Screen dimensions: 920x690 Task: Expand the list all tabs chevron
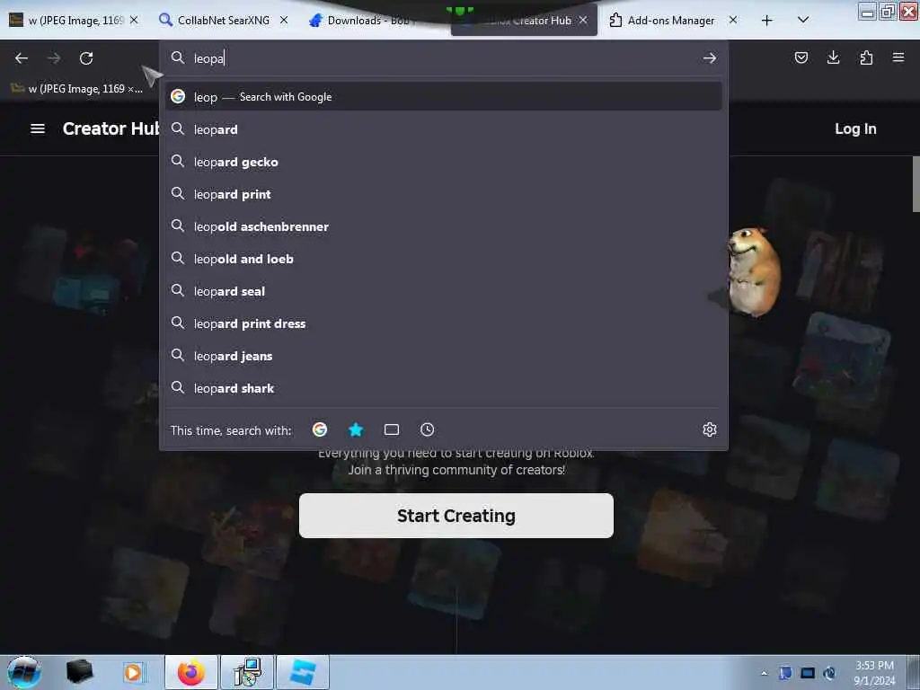tap(803, 20)
